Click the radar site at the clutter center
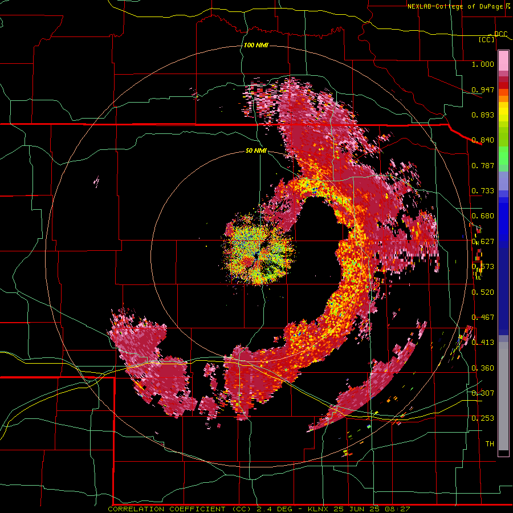This screenshot has height=513, width=513. [257, 255]
